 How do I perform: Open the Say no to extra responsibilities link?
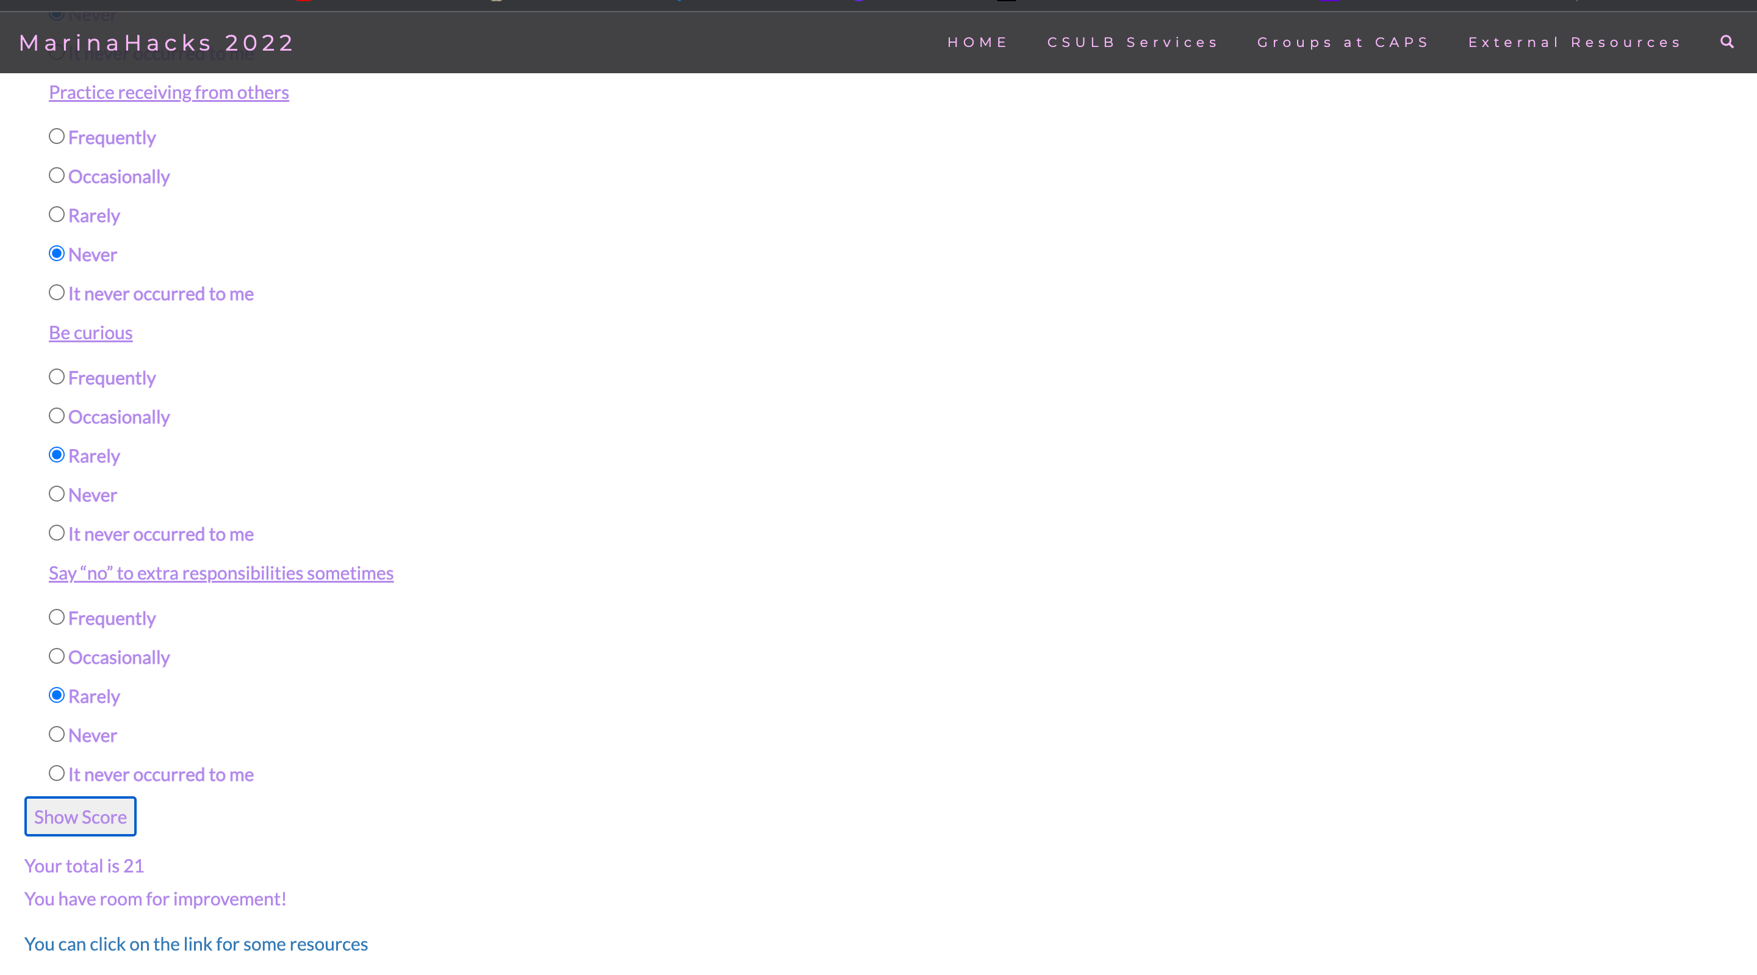(221, 572)
